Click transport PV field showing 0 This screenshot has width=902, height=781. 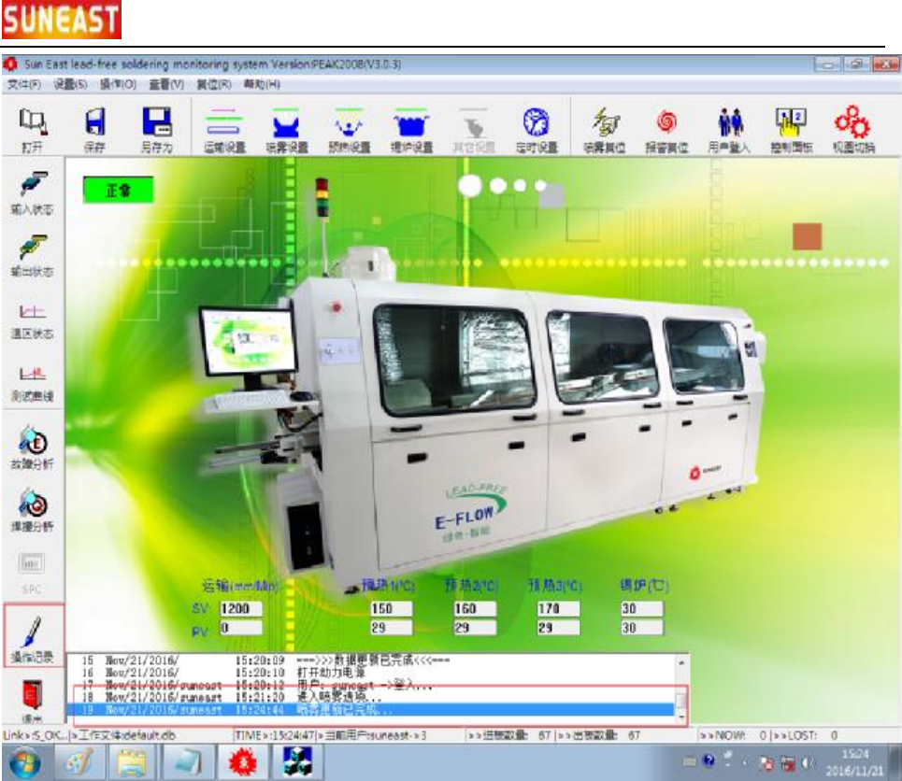point(241,628)
